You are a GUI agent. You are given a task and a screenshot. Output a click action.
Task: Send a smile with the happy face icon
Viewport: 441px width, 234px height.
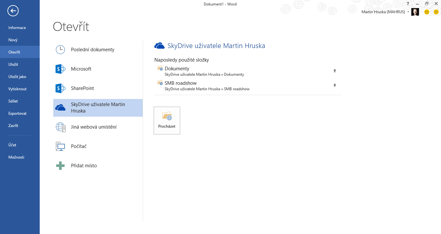(x=427, y=12)
